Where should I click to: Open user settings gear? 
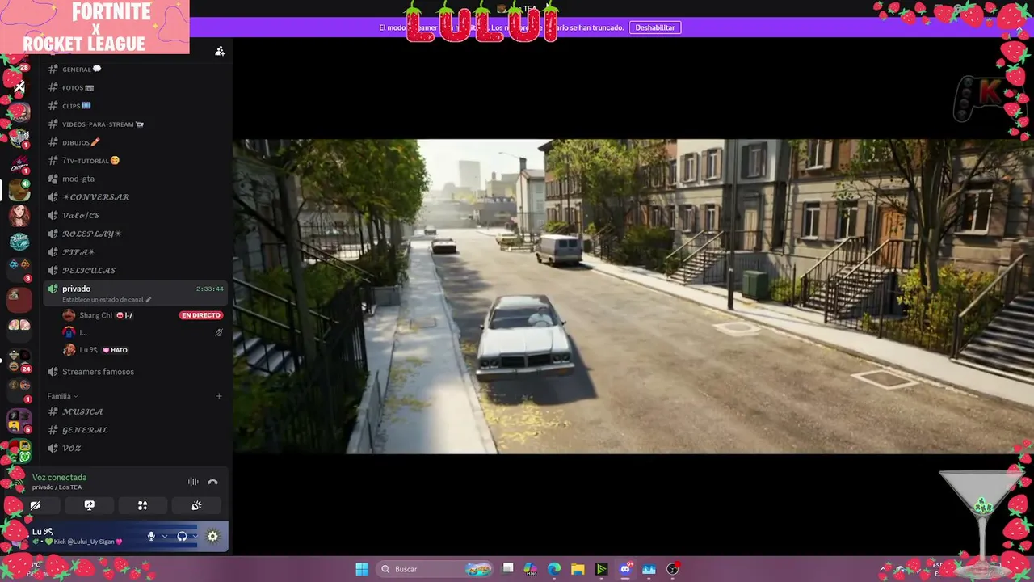(212, 536)
